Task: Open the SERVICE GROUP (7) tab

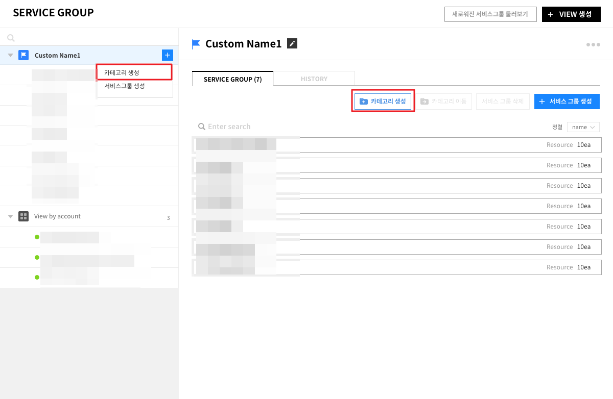Action: (x=232, y=79)
